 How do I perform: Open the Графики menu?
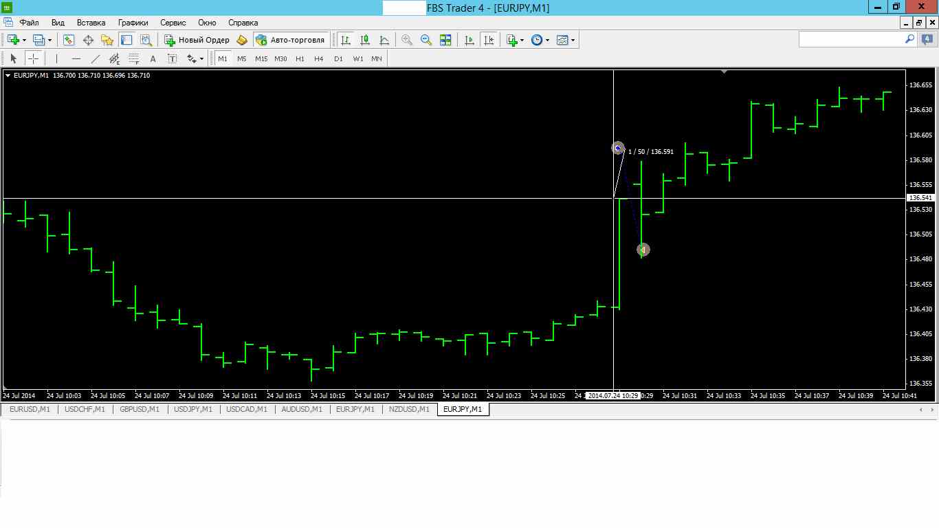(133, 22)
